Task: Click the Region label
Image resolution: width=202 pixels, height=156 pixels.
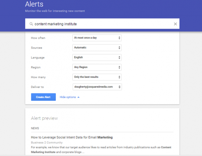Action: (36, 67)
